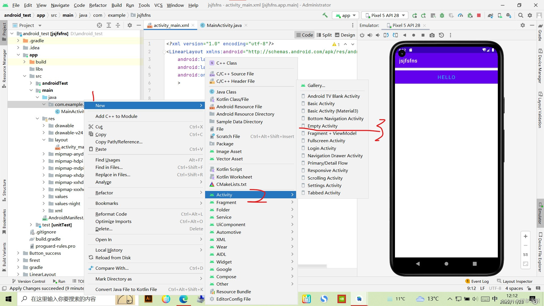544x306 pixels.
Task: Expand the drawable folder in project tree
Action: (44, 126)
